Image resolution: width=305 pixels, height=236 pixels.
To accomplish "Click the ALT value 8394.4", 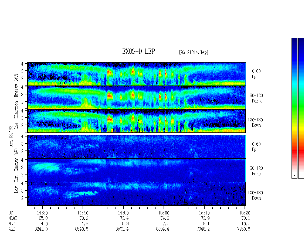I will click(x=162, y=229).
